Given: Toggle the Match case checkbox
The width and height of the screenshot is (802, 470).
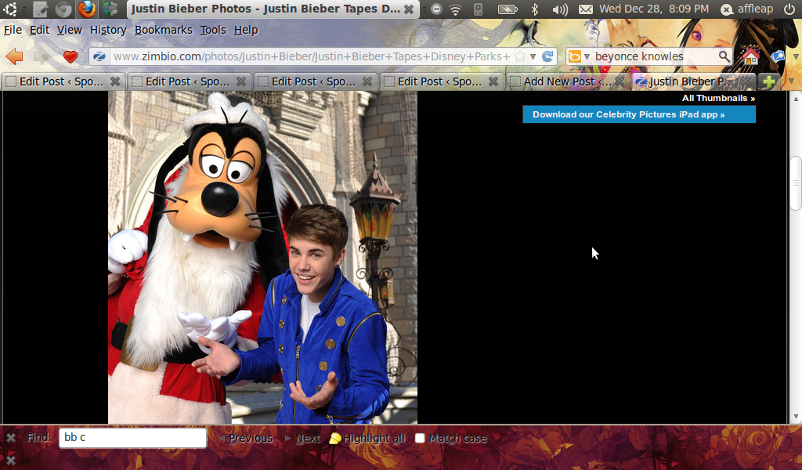Looking at the screenshot, I should 420,438.
